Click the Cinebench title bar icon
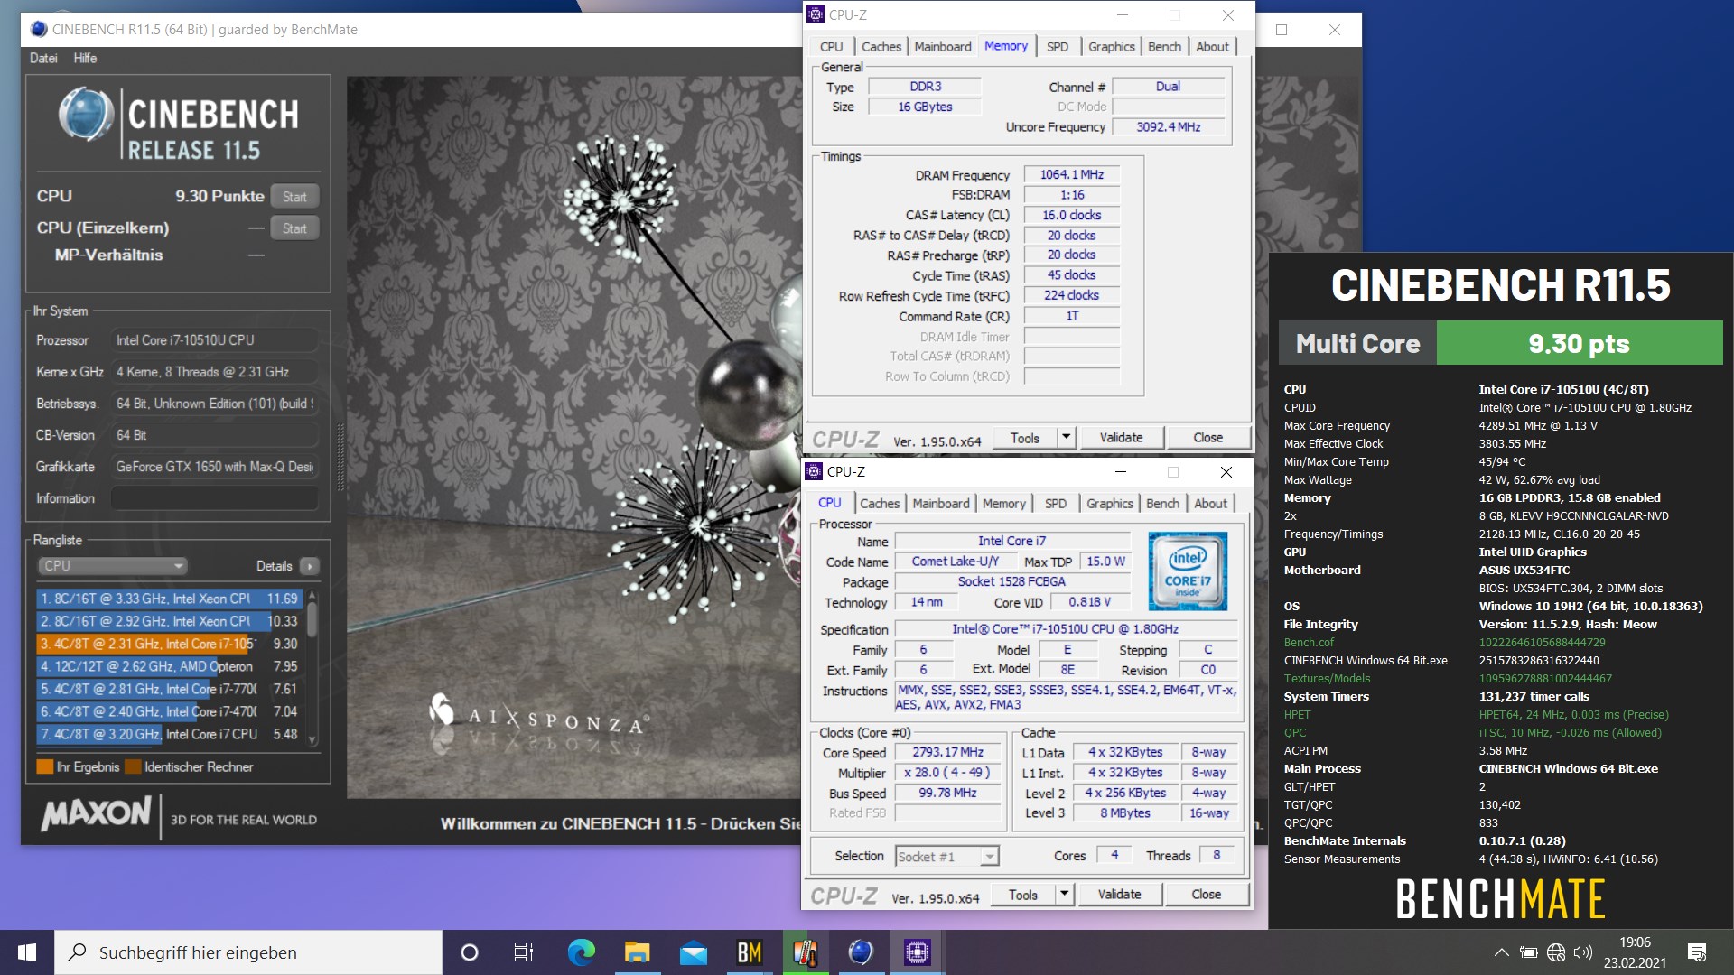This screenshot has height=975, width=1734. point(39,29)
